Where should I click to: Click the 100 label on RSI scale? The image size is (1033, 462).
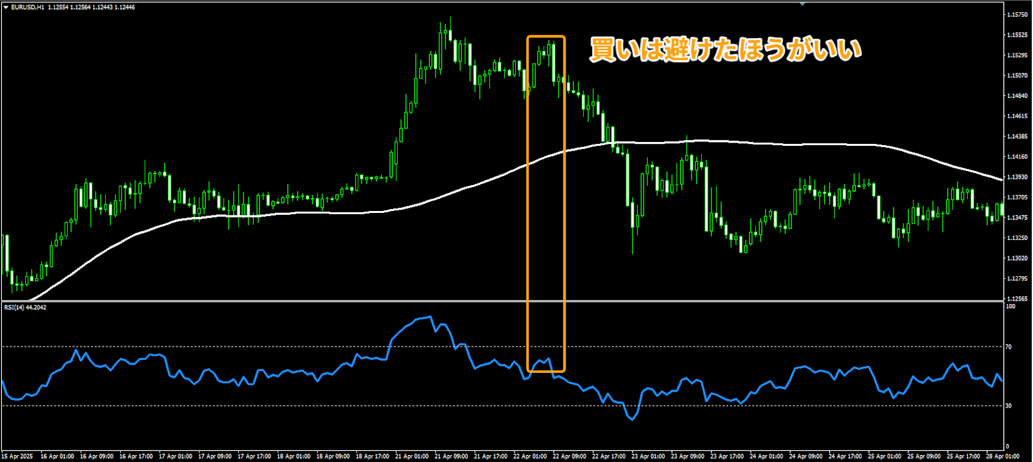[1011, 306]
